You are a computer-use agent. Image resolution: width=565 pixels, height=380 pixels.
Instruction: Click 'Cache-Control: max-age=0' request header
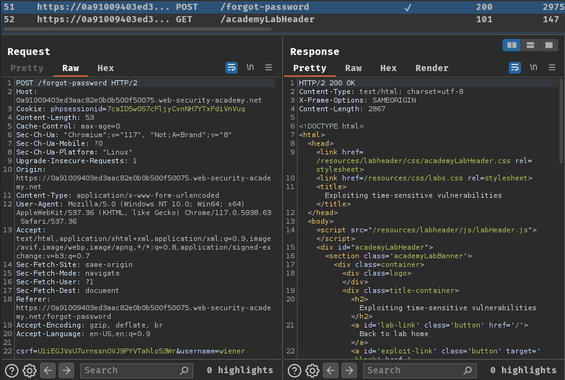pos(68,126)
